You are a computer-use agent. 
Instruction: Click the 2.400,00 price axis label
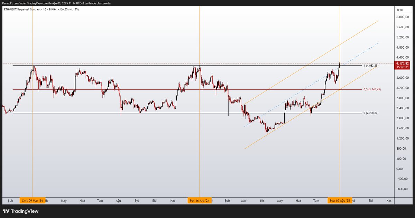pos(403,108)
